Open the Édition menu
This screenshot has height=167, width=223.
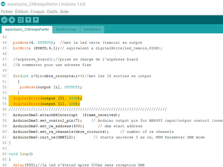(x=22, y=12)
